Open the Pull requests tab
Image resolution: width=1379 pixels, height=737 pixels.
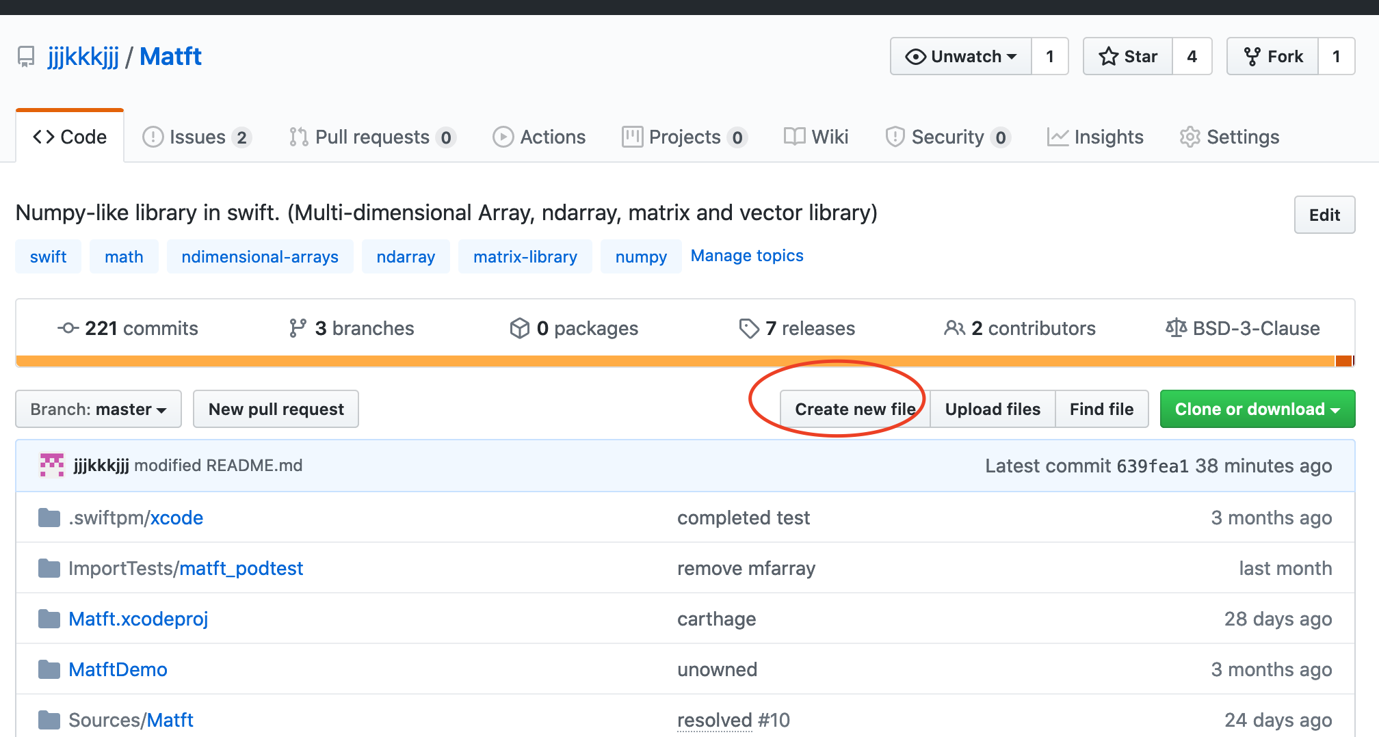coord(373,137)
